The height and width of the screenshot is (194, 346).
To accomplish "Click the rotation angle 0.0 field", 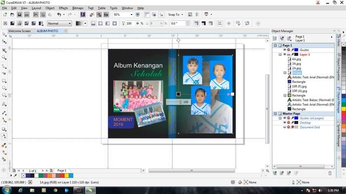I will click(x=178, y=23).
